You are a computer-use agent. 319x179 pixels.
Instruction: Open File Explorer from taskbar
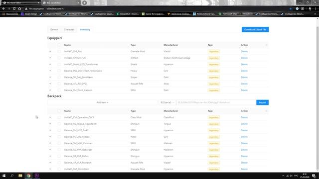point(20,176)
